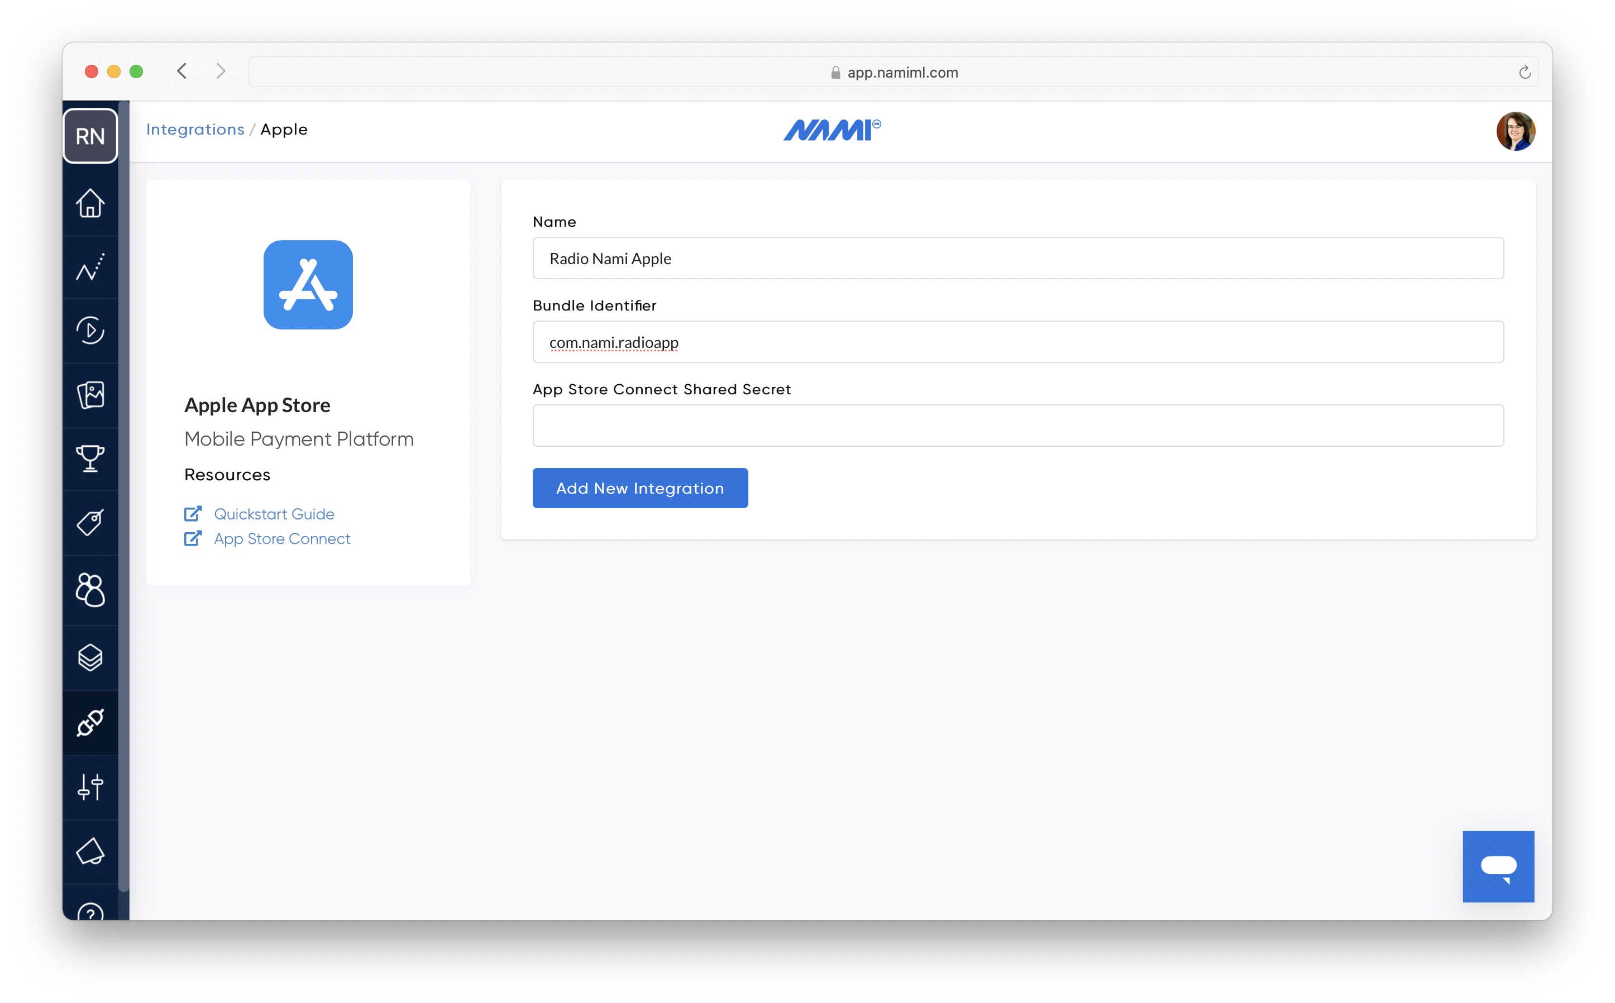The height and width of the screenshot is (1003, 1615).
Task: Open the user profile avatar menu
Action: pos(1515,131)
